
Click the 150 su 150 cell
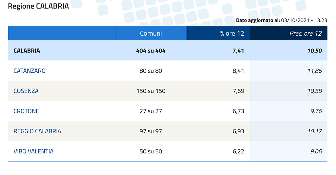pos(151,91)
